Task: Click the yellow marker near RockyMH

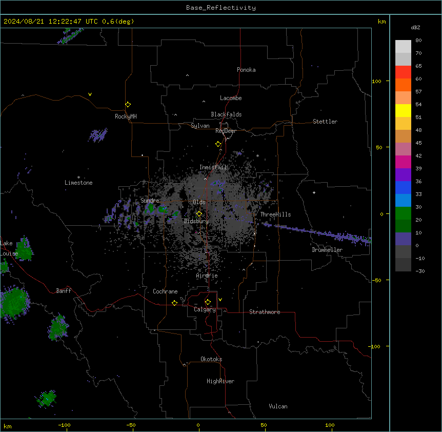Action: click(128, 105)
